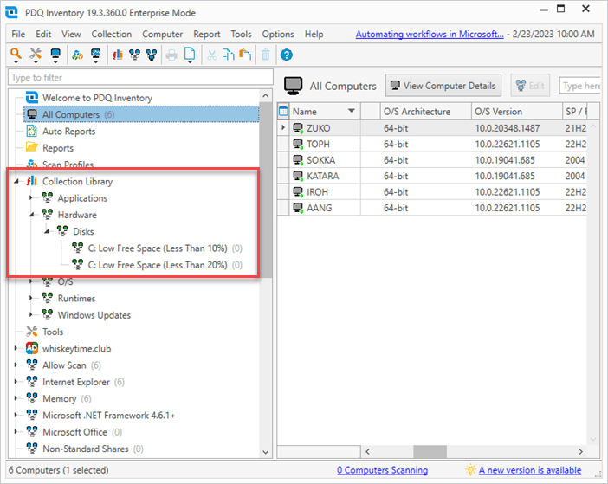The image size is (608, 484).
Task: Click the Copy toolbar icon
Action: (x=229, y=55)
